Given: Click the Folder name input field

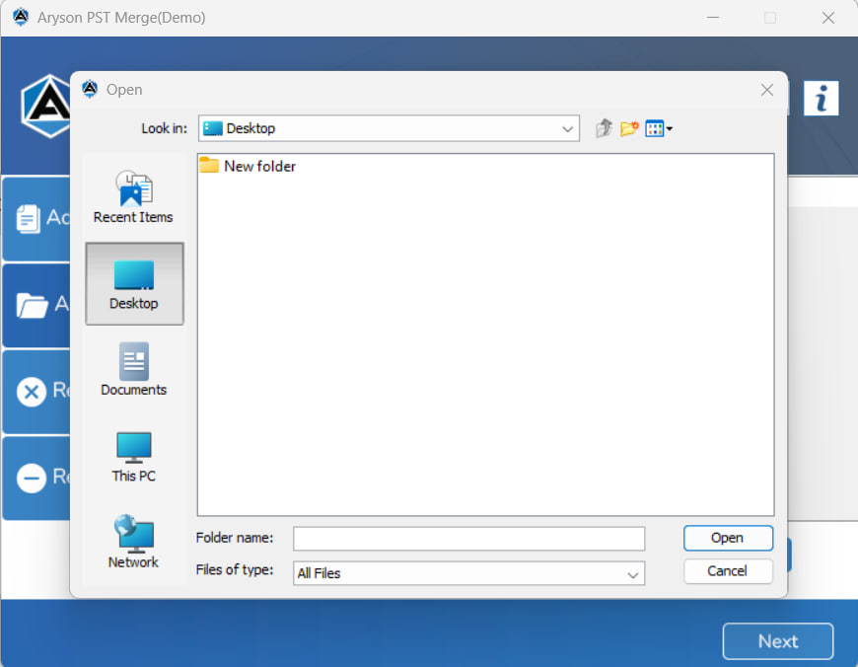Looking at the screenshot, I should tap(469, 539).
